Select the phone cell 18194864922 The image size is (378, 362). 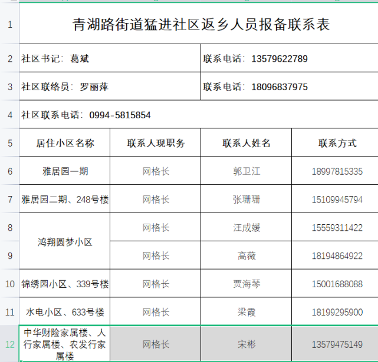pos(335,255)
